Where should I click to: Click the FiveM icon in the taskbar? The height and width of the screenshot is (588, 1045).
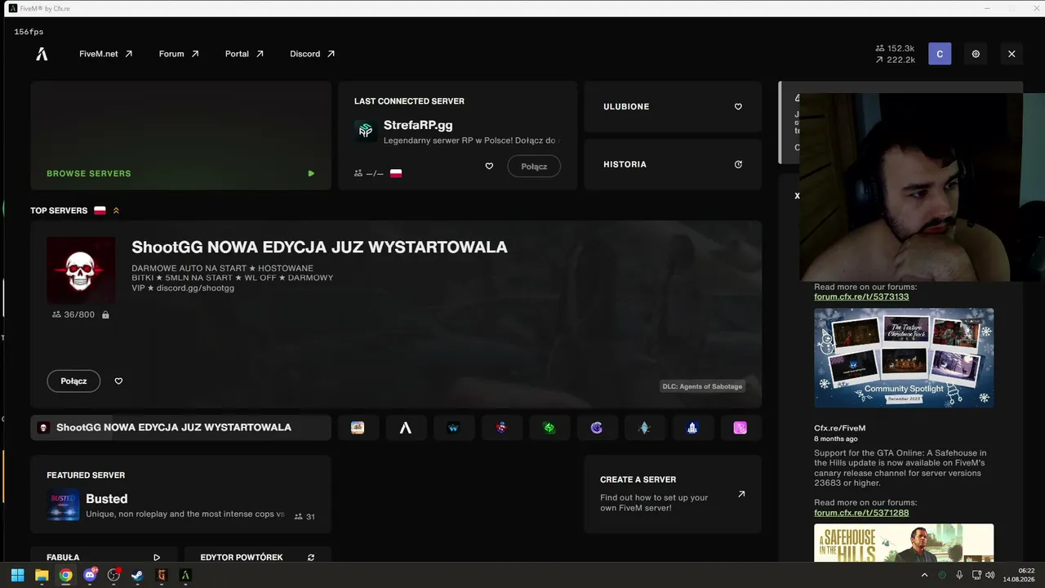(185, 575)
